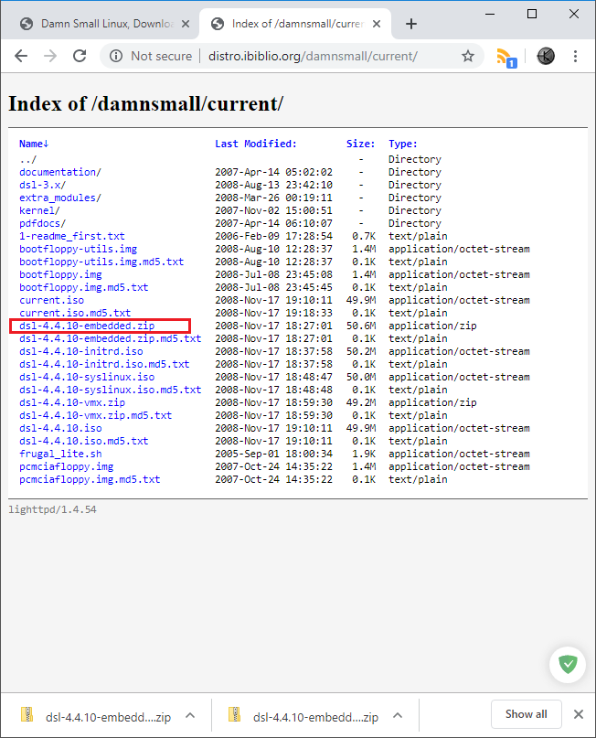The height and width of the screenshot is (738, 596).
Task: Open dsl-4.4.10-syslinux.iso.md5.txt
Action: (110, 390)
